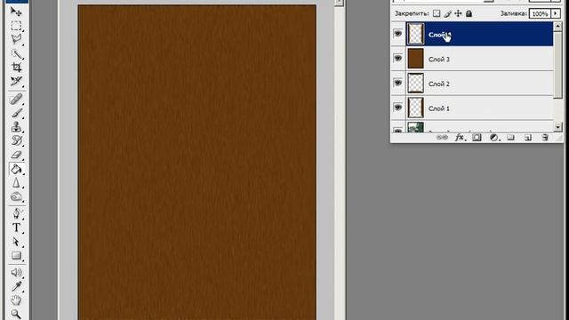Click the brown thumbnail of Слой 3

(415, 59)
